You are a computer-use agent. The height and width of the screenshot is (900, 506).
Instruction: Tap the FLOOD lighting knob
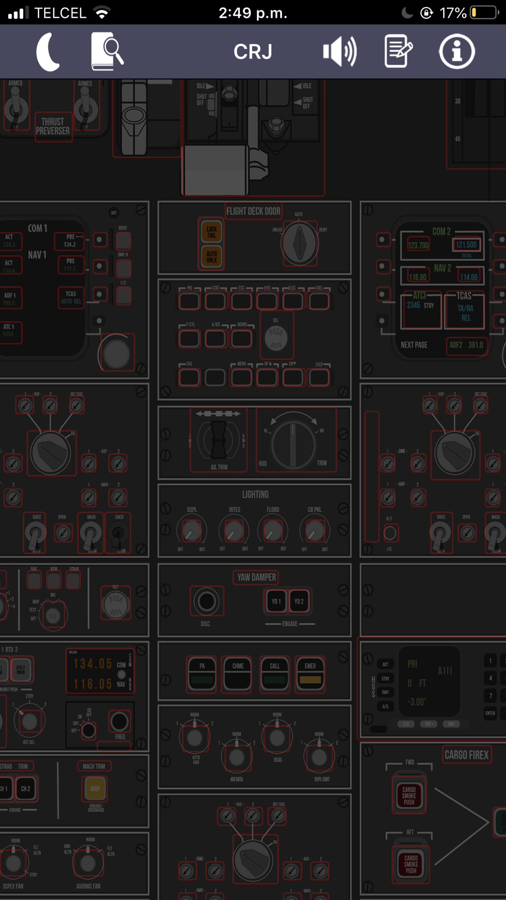click(x=273, y=531)
